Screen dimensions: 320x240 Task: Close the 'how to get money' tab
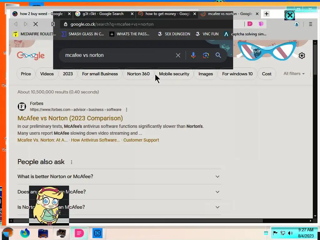195,14
